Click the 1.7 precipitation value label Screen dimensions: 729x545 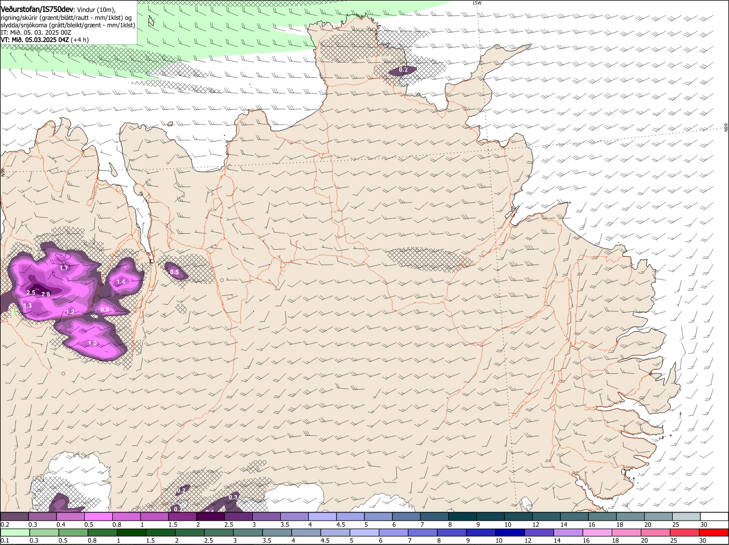click(x=64, y=268)
